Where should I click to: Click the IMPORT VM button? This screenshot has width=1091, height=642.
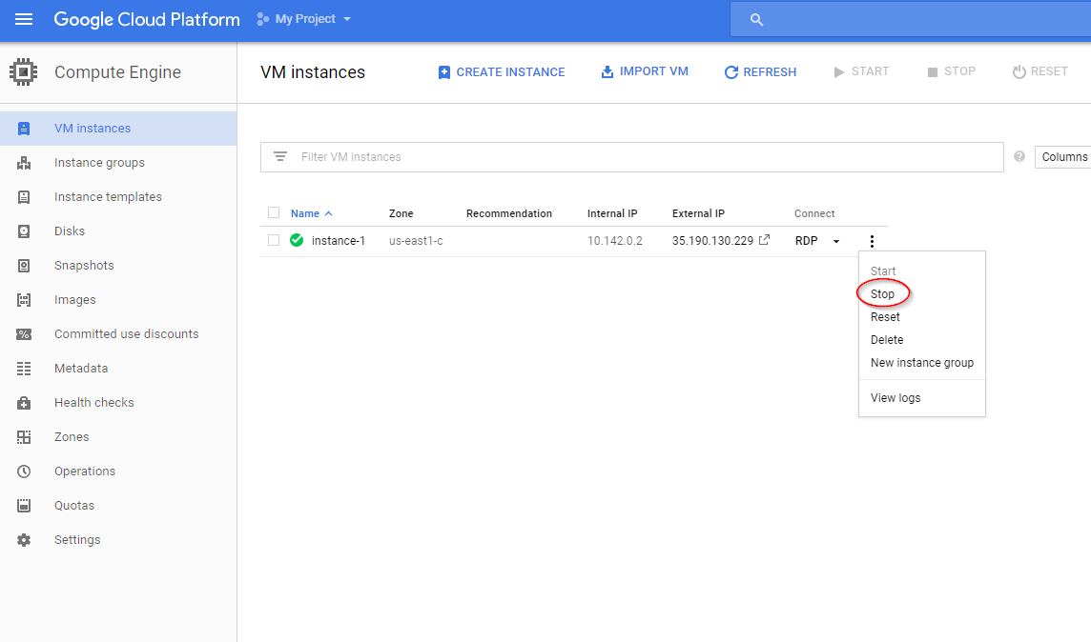645,71
